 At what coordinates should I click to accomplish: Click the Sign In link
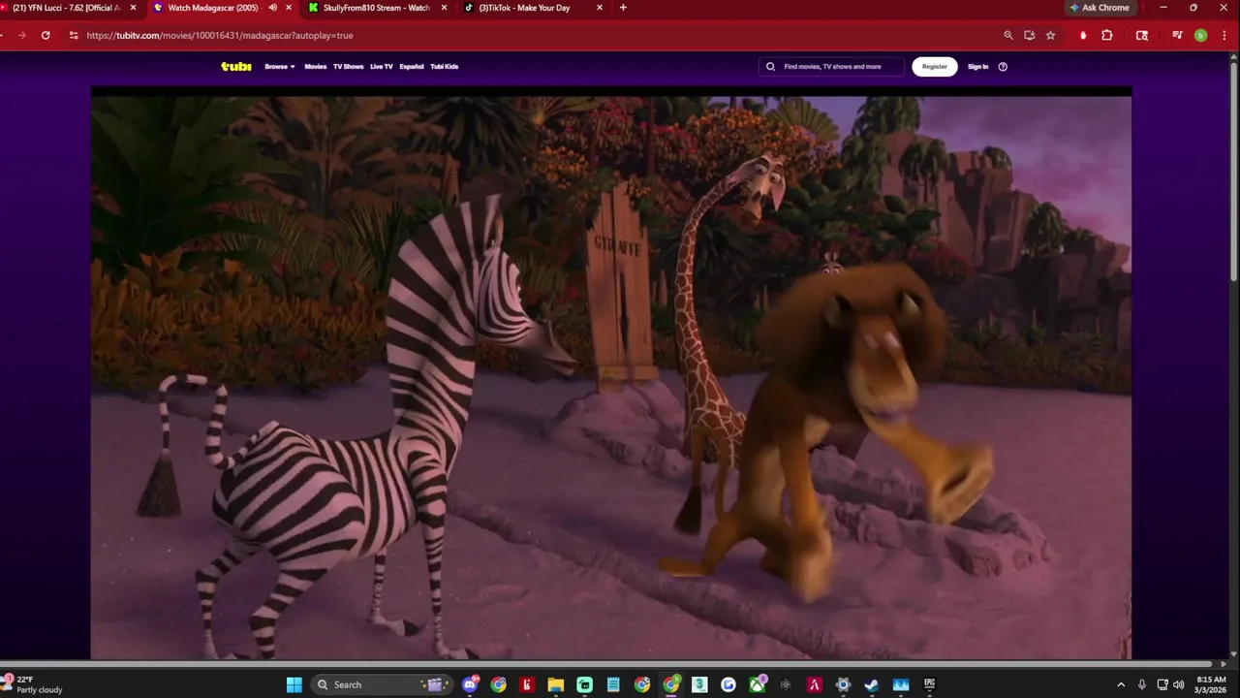tap(978, 67)
